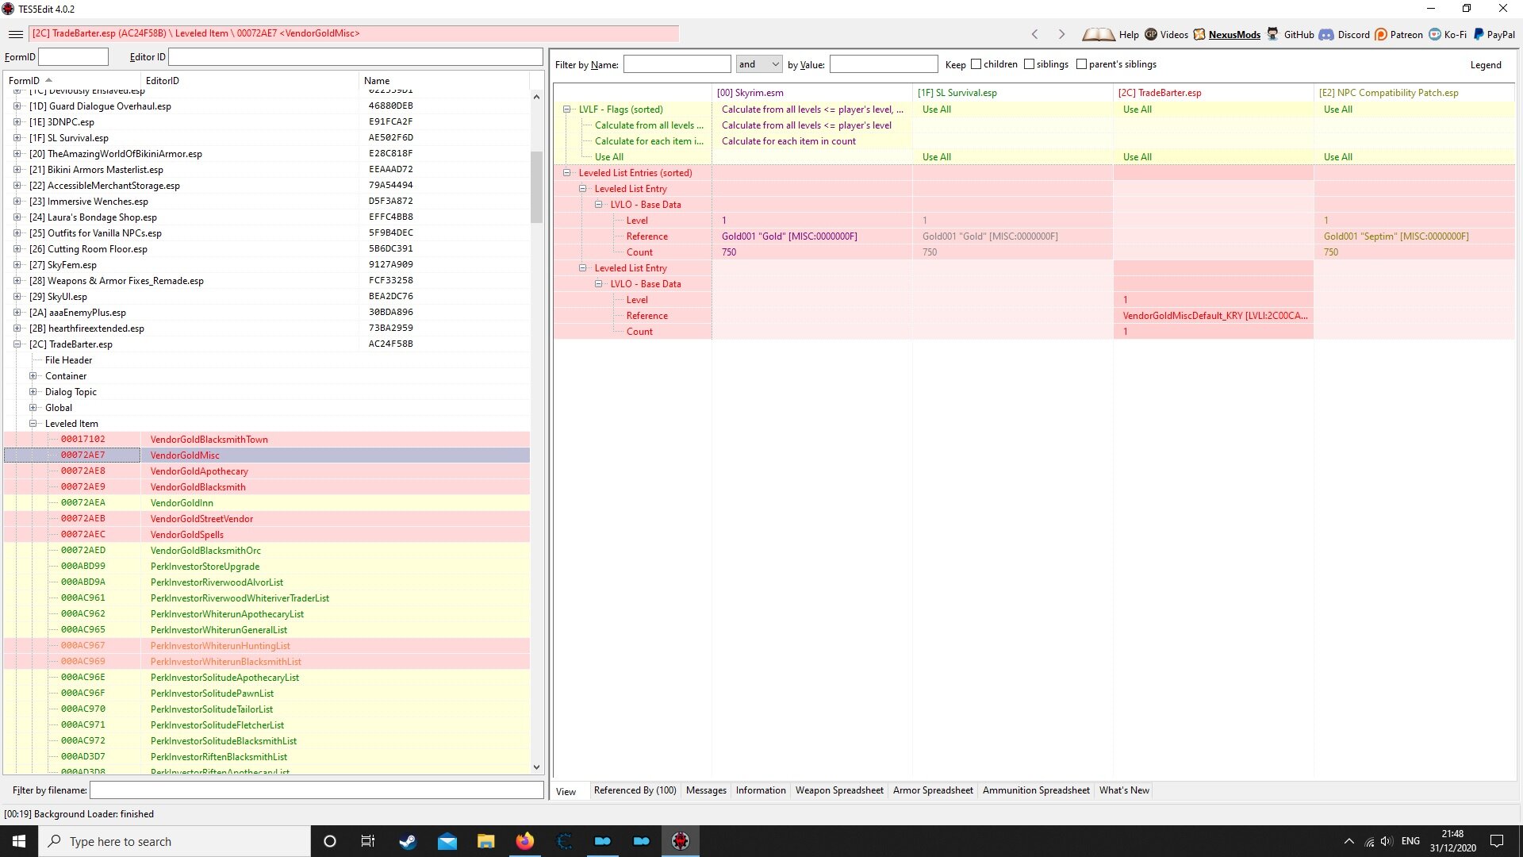Open PayPal link
The image size is (1523, 857).
click(1500, 35)
